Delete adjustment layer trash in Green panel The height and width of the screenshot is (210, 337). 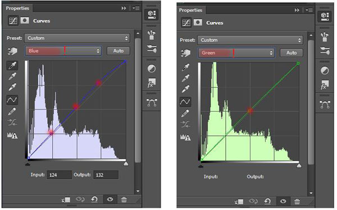coord(297,201)
